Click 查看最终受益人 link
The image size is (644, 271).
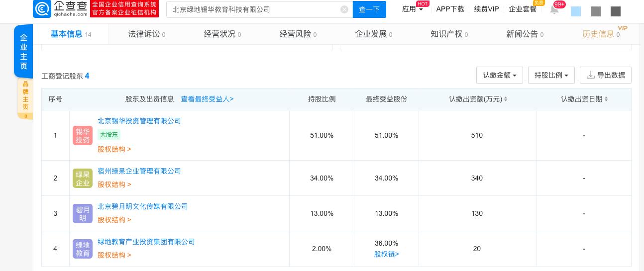click(x=207, y=99)
